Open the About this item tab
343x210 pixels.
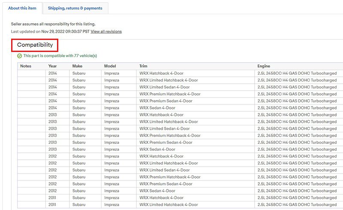[x=22, y=8]
